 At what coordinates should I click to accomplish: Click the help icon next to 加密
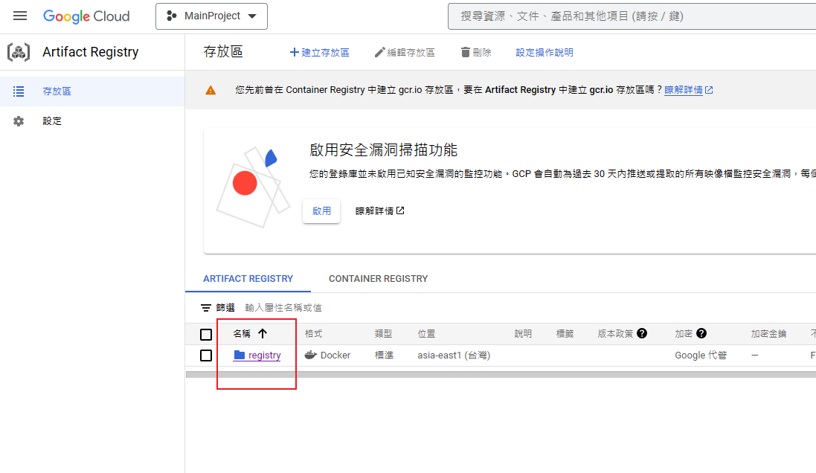(x=701, y=333)
